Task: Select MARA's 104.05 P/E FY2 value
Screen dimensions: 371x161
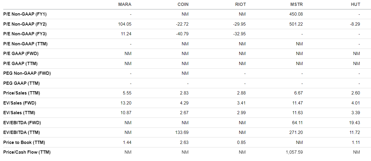Action: click(124, 24)
